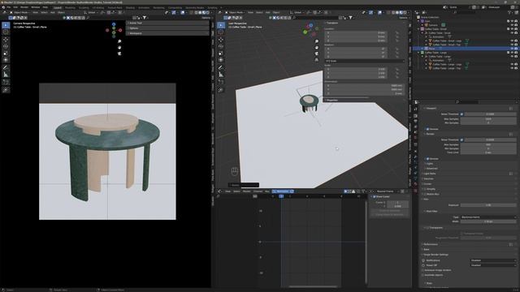The width and height of the screenshot is (520, 292).
Task: Activate Rotate tool in User Perspective viewport
Action: click(x=221, y=46)
